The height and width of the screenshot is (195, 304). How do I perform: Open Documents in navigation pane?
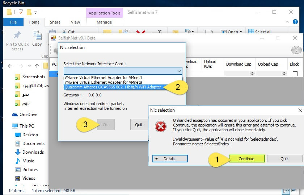[30, 144]
